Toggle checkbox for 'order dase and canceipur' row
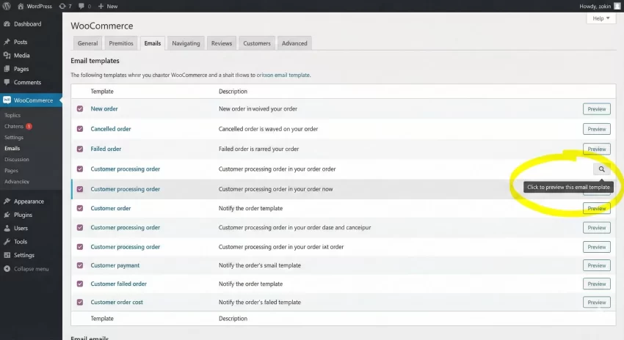Image resolution: width=624 pixels, height=340 pixels. coord(80,228)
